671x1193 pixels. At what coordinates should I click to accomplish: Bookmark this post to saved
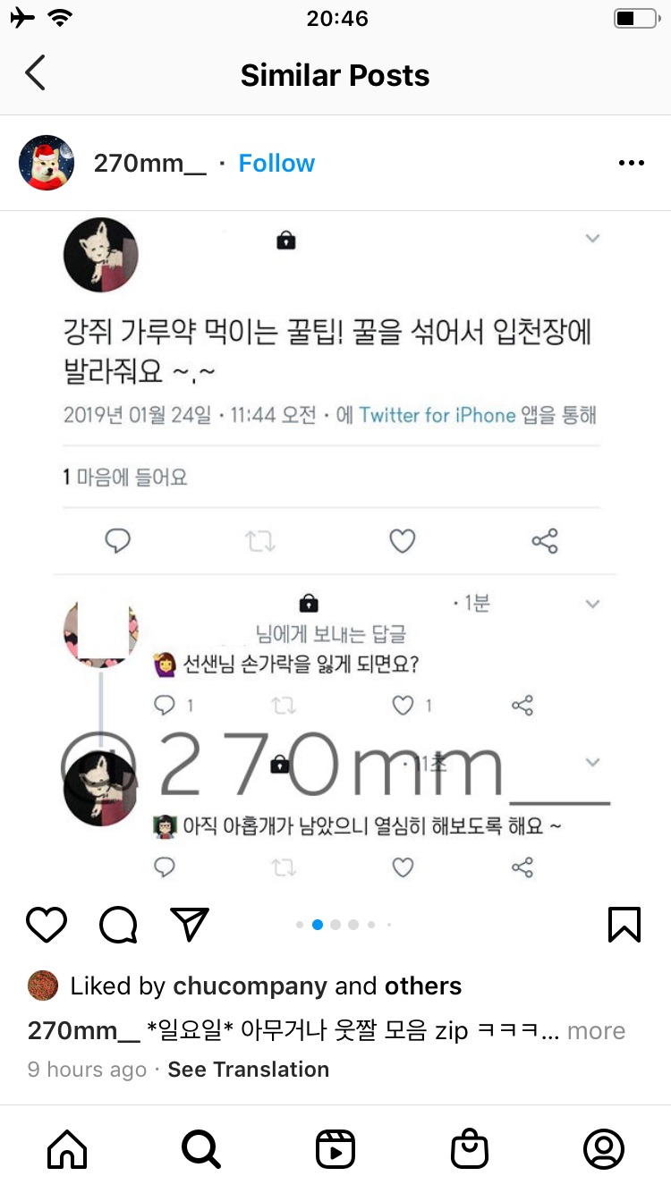(624, 925)
